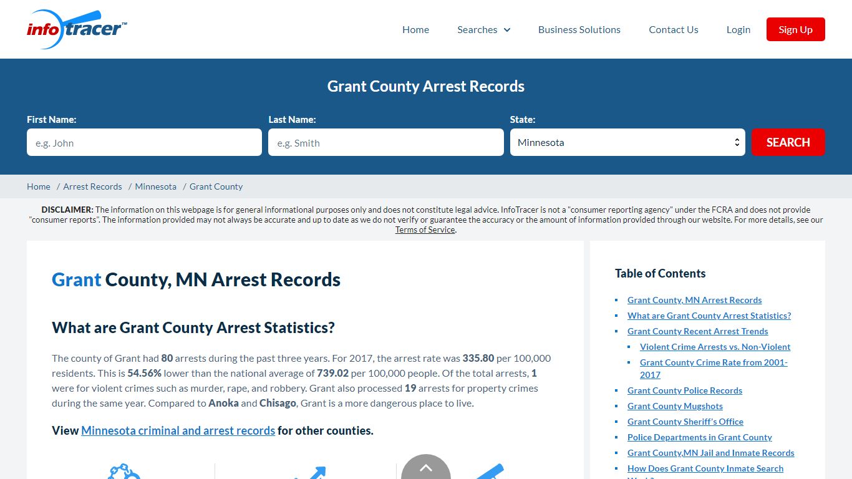Open Business Solutions page
This screenshot has height=479, width=852.
coord(579,29)
